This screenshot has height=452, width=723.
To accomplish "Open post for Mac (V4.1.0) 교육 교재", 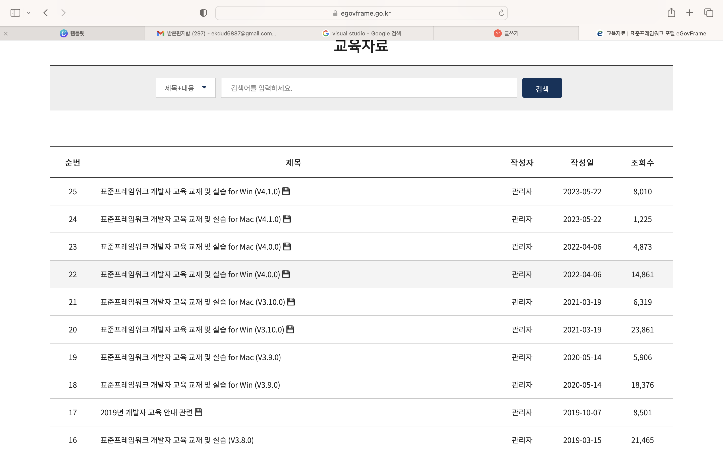I will (x=190, y=219).
